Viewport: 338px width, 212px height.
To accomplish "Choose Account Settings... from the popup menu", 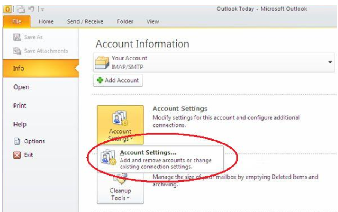I will coord(160,159).
